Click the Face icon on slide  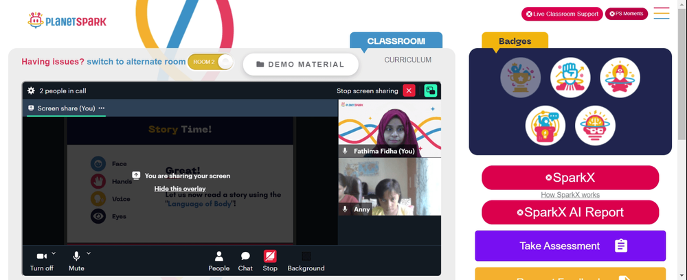coord(98,163)
